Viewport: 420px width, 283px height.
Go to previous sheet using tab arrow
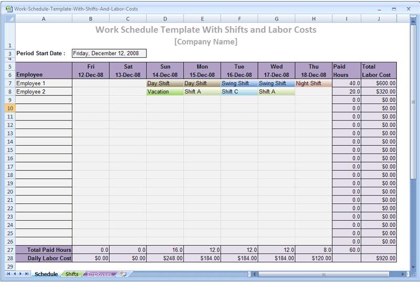(x=14, y=274)
